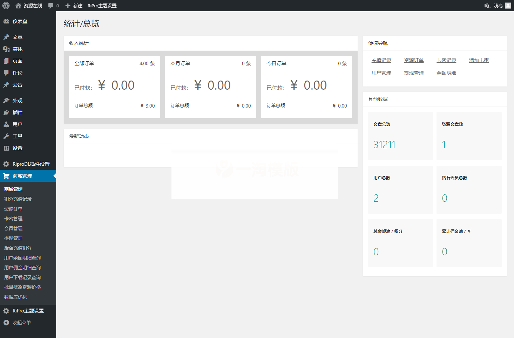Click the shopping cart icon for 商城管理
The width and height of the screenshot is (514, 338).
6,176
